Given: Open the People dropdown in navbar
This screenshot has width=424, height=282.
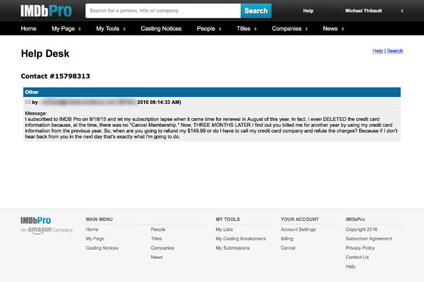Looking at the screenshot, I should (209, 29).
